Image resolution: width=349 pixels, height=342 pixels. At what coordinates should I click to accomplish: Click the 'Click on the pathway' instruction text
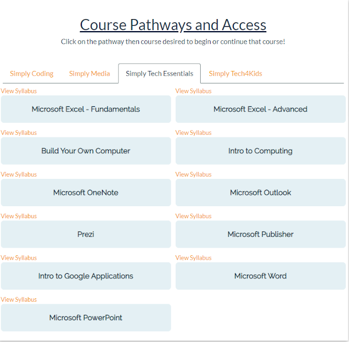pyautogui.click(x=173, y=41)
